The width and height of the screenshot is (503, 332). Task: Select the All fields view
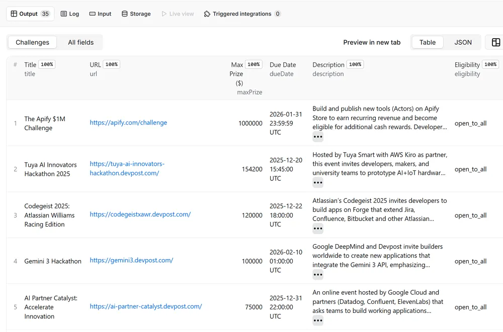[80, 43]
